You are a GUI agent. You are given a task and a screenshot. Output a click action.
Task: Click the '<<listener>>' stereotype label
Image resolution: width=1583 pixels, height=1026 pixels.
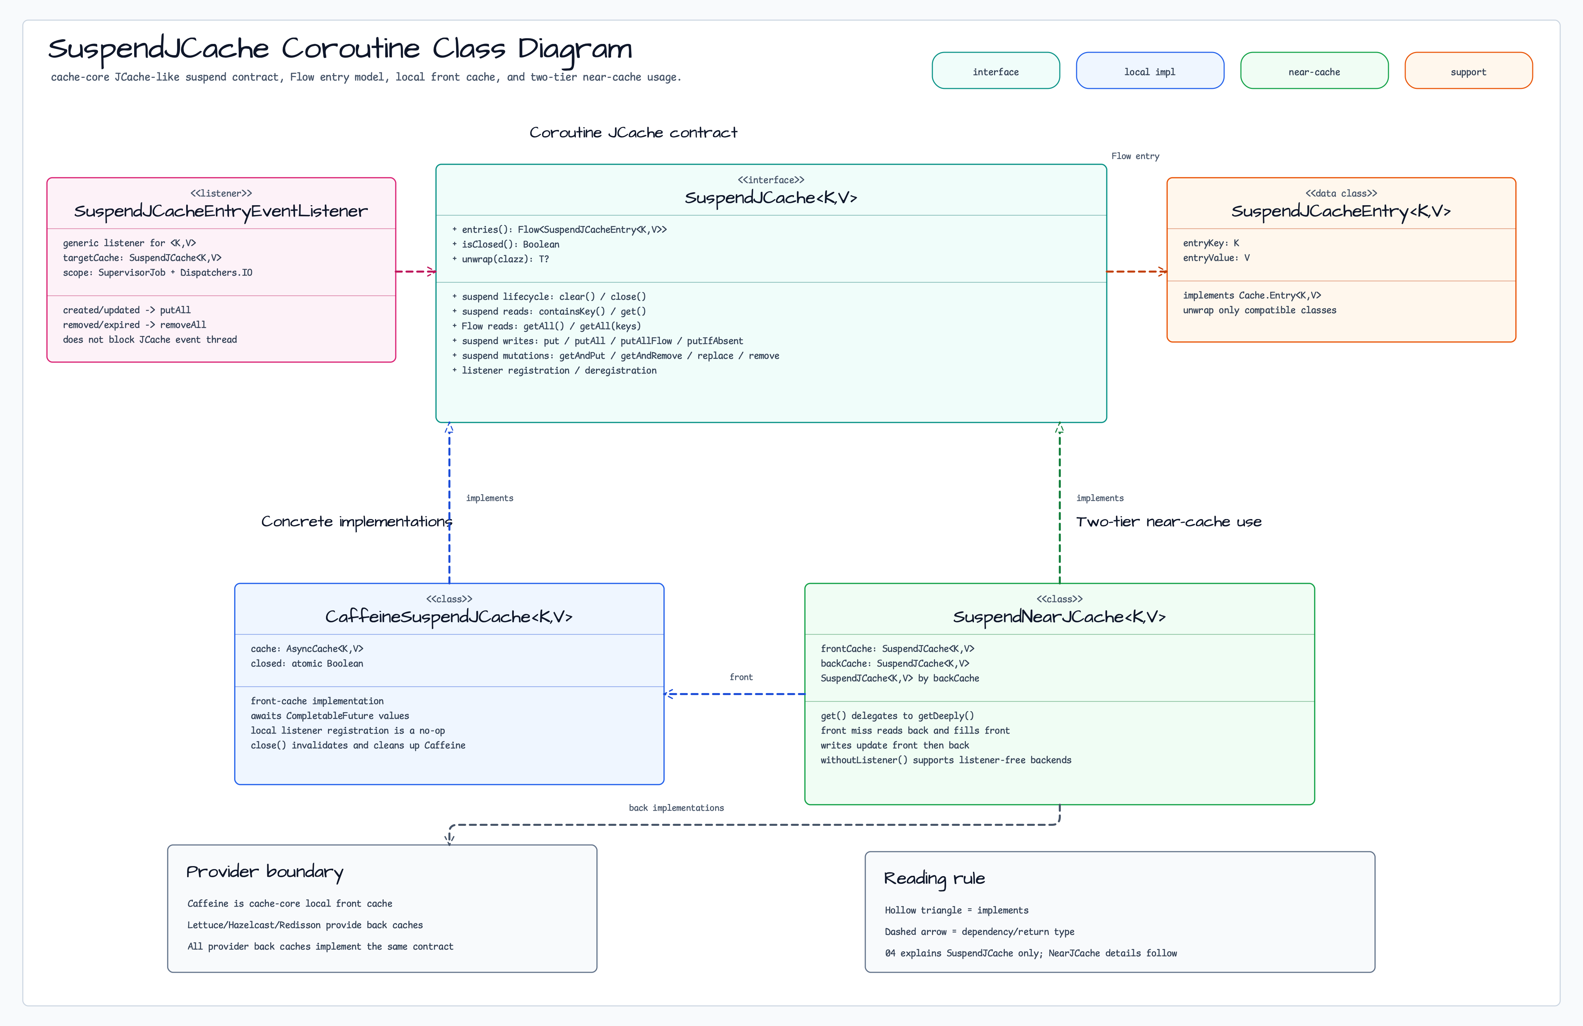[x=221, y=193]
